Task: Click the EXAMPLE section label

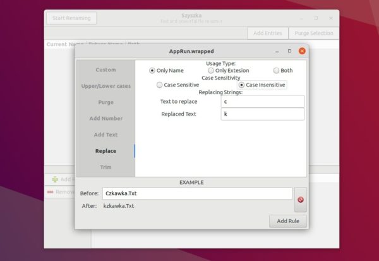Action: tap(191, 183)
